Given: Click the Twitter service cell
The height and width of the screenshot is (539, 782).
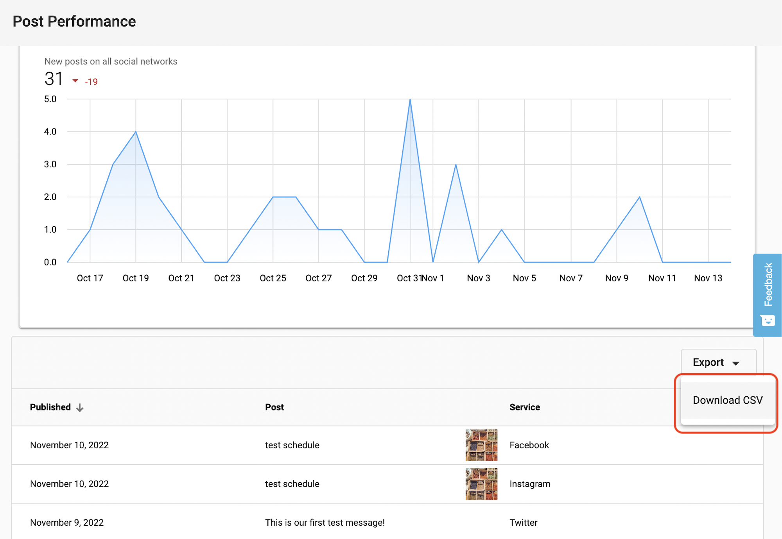Looking at the screenshot, I should (x=524, y=523).
